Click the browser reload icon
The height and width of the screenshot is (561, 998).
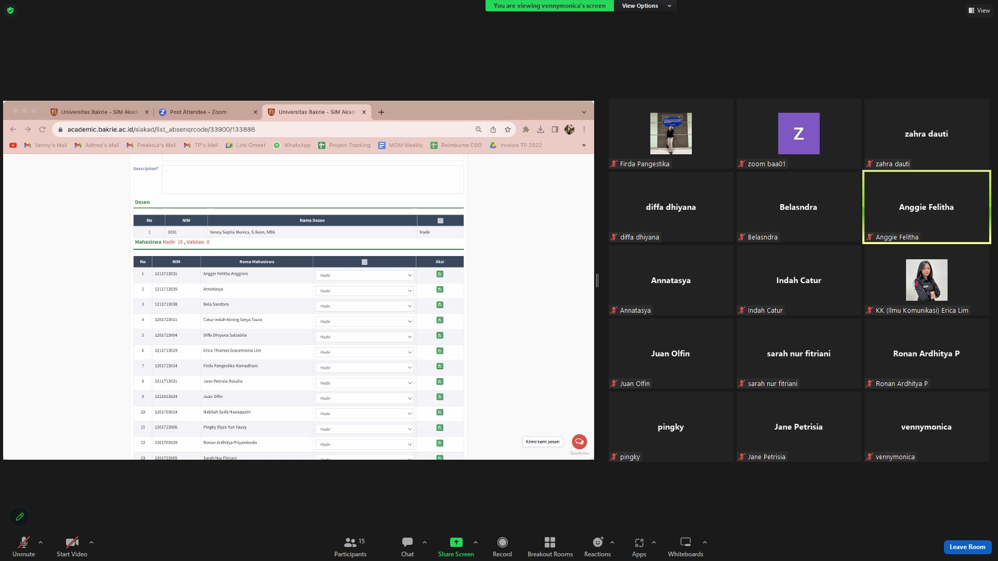coord(43,129)
